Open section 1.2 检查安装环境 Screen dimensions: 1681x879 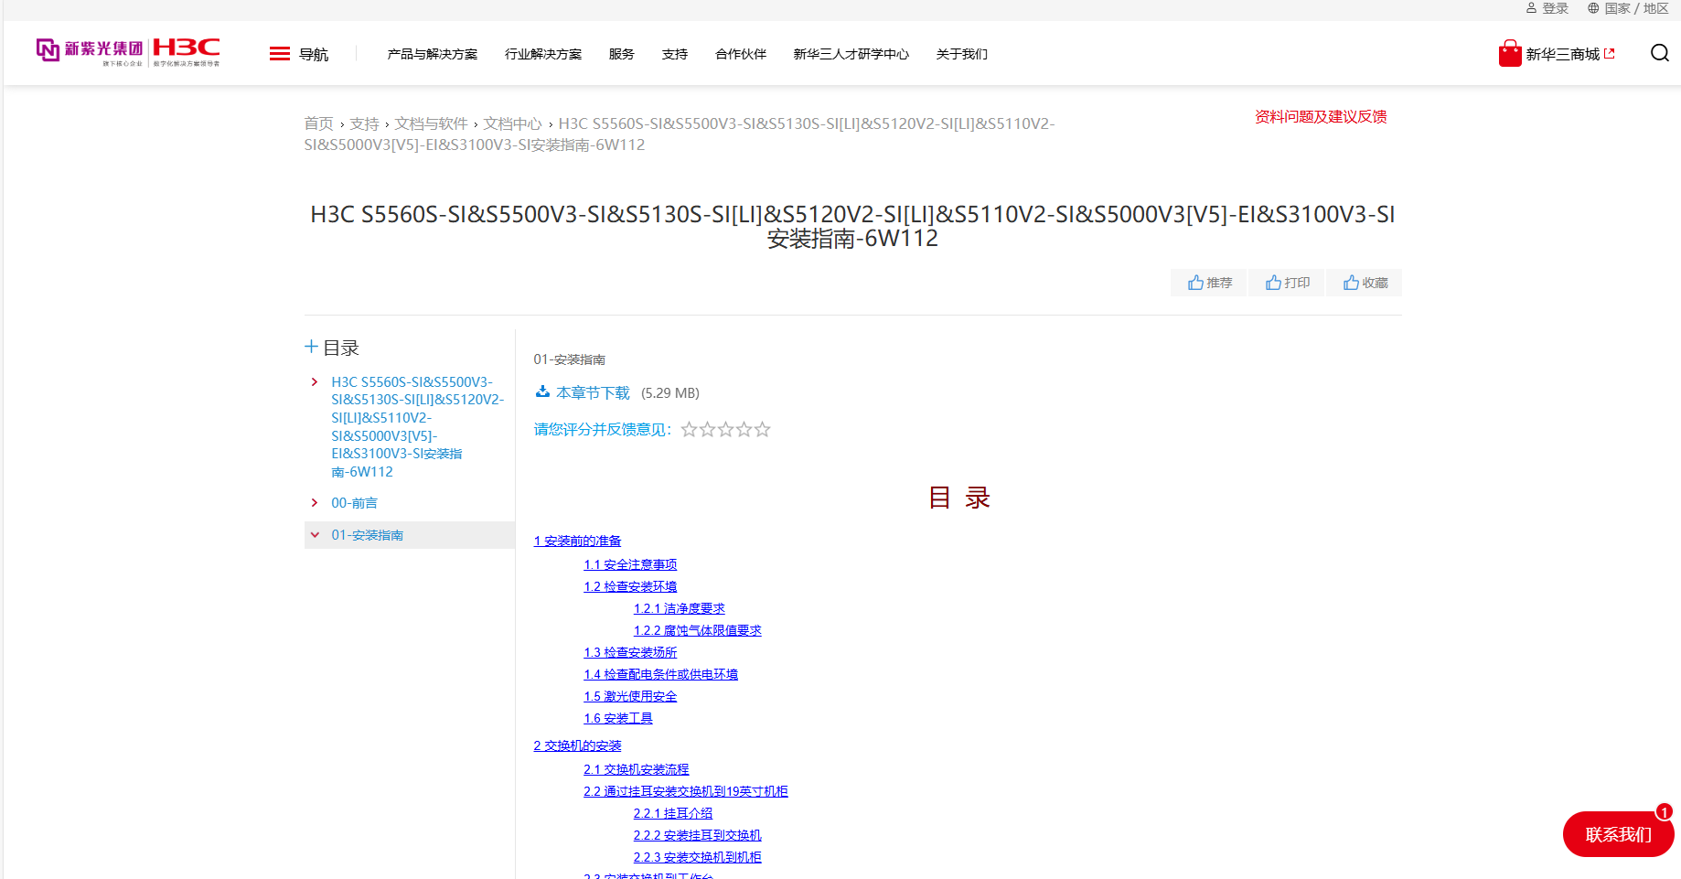(x=630, y=587)
